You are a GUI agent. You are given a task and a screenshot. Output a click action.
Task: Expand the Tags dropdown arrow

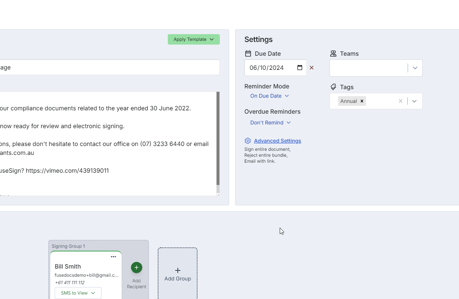[414, 101]
